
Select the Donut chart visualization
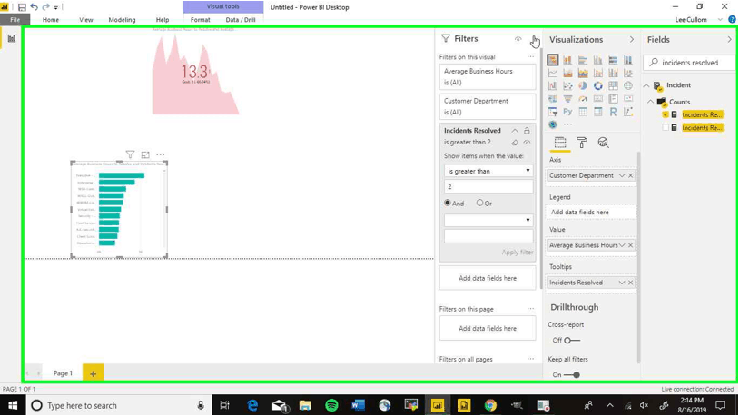598,86
